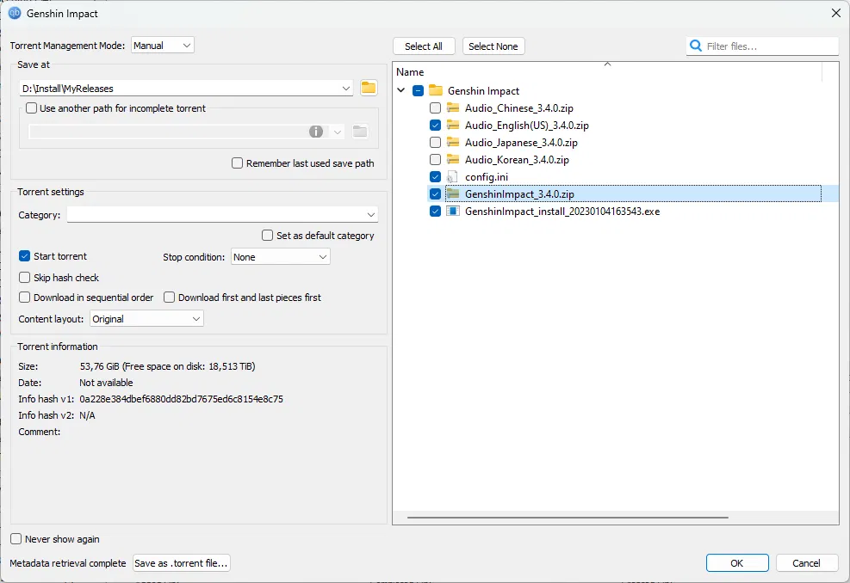Click the Genshin Impact root folder icon
This screenshot has width=850, height=583.
pos(436,90)
